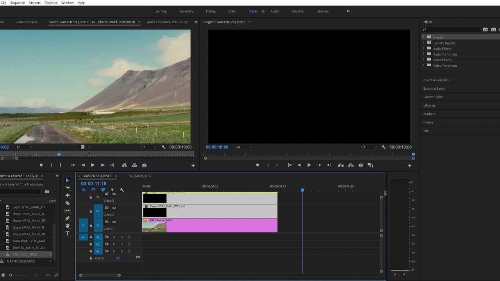Toggle Video 2 track output eye
Image resolution: width=500 pixels, height=281 pixels.
pyautogui.click(x=114, y=208)
